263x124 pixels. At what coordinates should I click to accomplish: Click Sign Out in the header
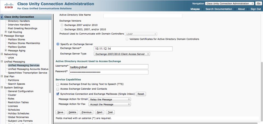pyautogui.click(x=256, y=9)
